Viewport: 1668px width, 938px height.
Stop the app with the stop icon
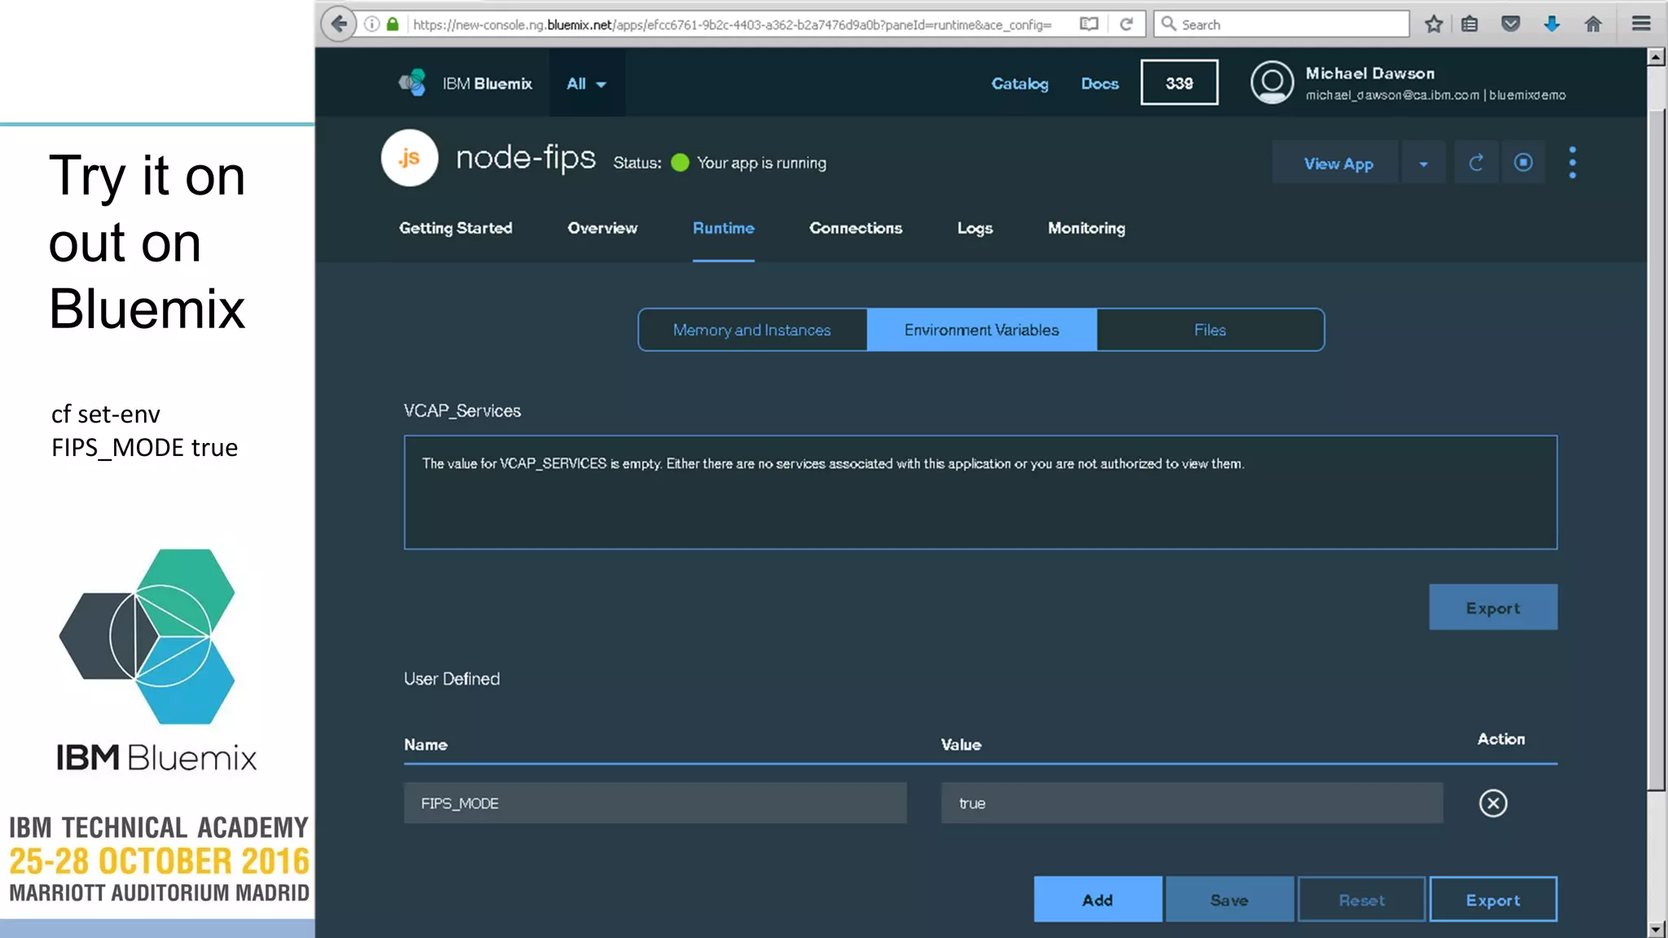click(1523, 163)
